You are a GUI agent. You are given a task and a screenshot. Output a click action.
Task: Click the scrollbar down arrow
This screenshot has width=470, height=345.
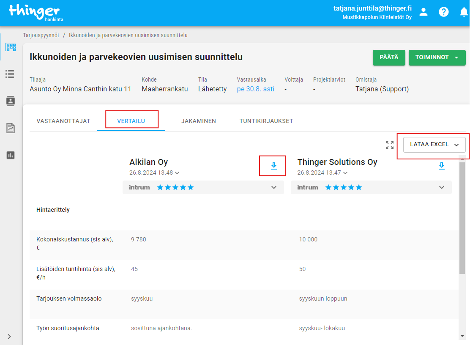[x=462, y=336]
